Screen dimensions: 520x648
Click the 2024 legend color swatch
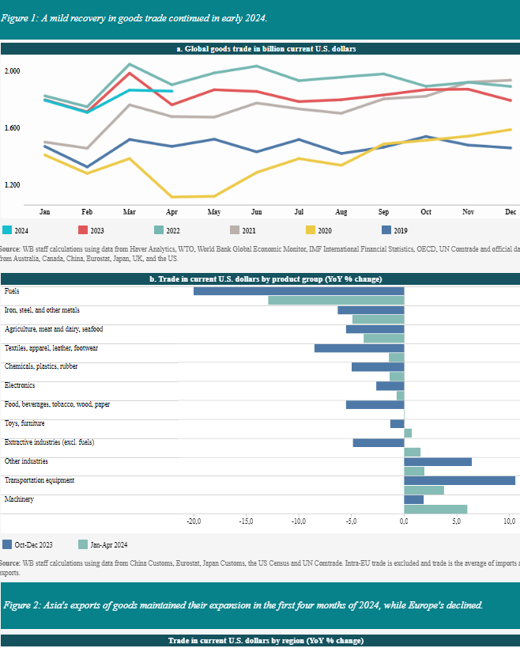click(8, 230)
